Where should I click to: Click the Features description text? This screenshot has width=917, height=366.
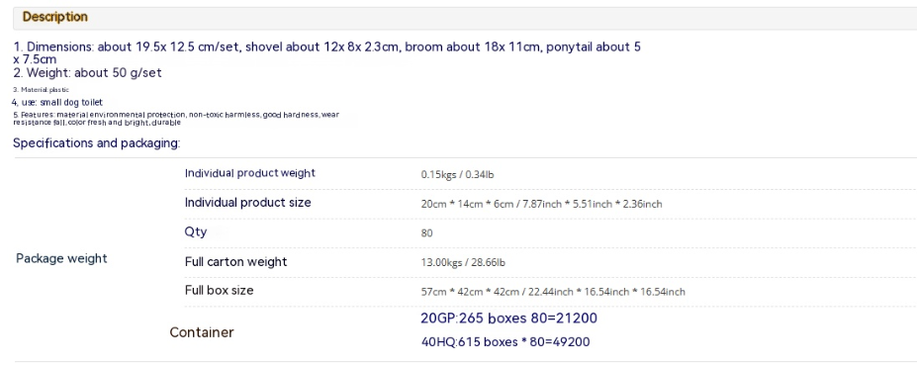pos(176,119)
